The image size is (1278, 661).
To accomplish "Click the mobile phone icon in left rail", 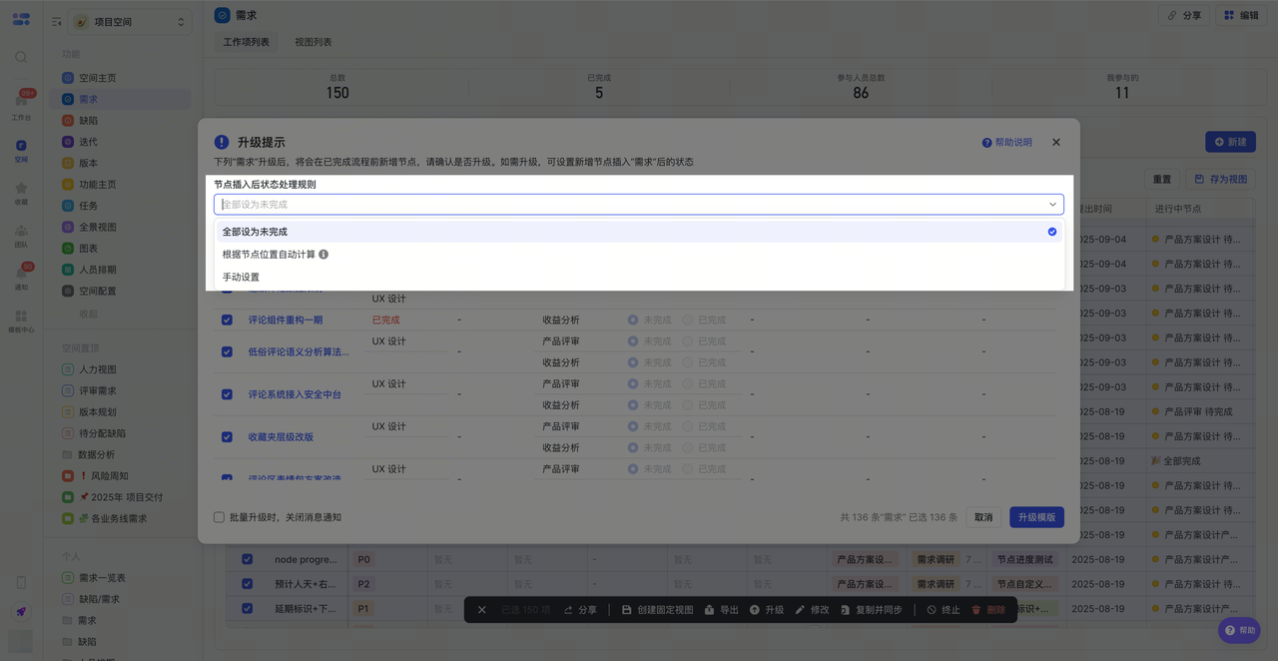I will [21, 582].
